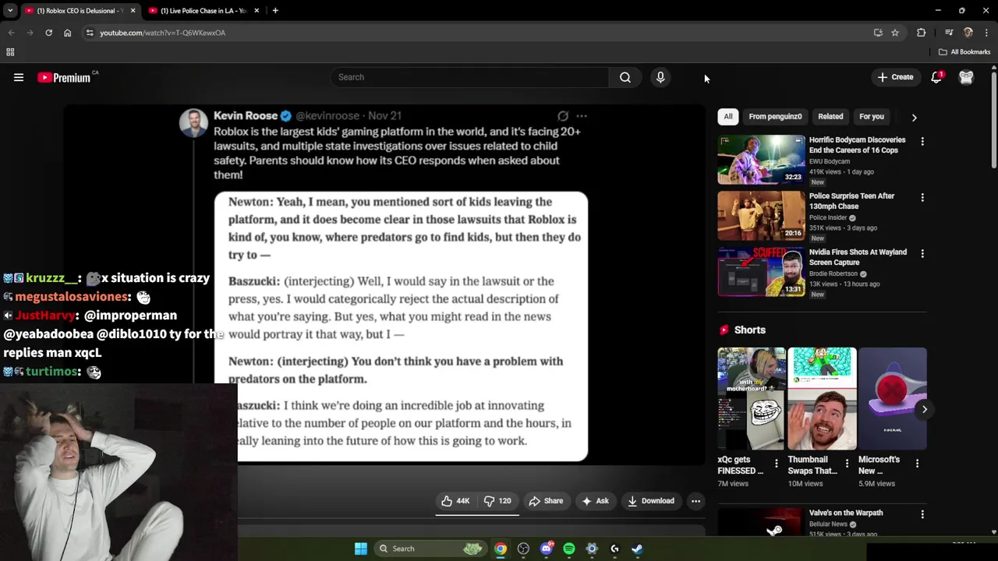This screenshot has height=561, width=998.
Task: Open the apps grid in bookmarks bar
Action: pos(10,52)
